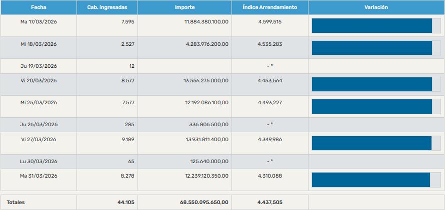Click the Totales row label
Viewport: 445px width, 210px height.
15,202
